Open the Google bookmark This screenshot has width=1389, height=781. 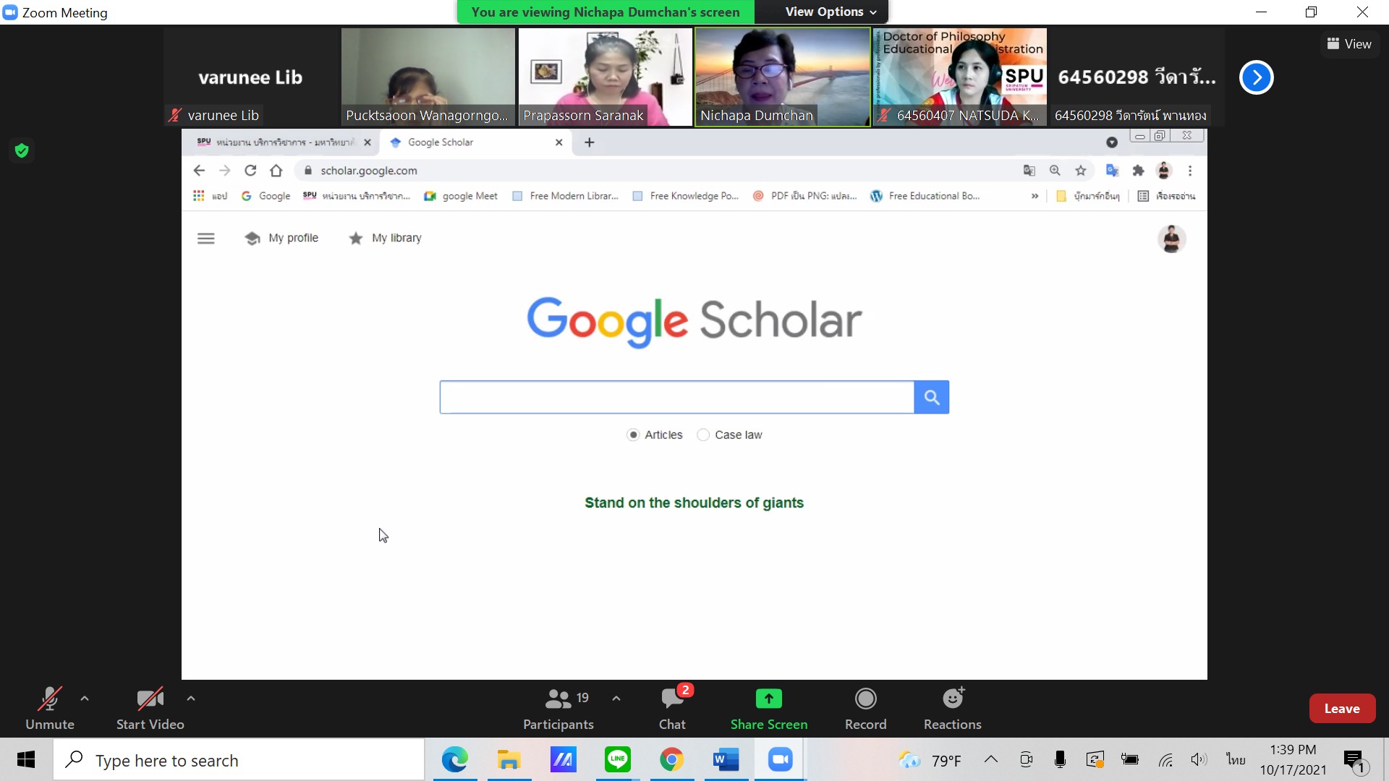pyautogui.click(x=266, y=196)
